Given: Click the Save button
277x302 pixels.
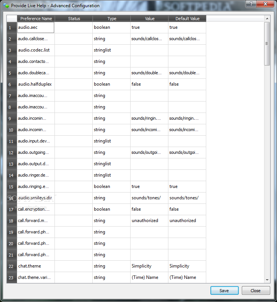Looking at the screenshot, I should coord(224,291).
